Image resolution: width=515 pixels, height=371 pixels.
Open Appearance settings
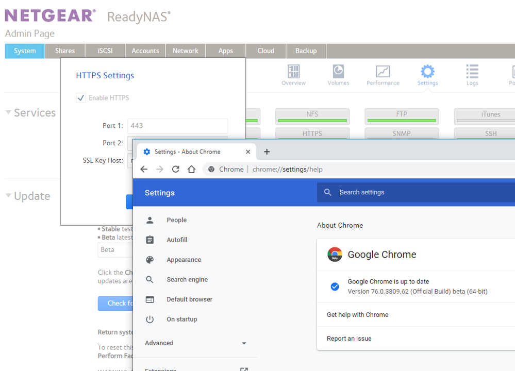[184, 260]
